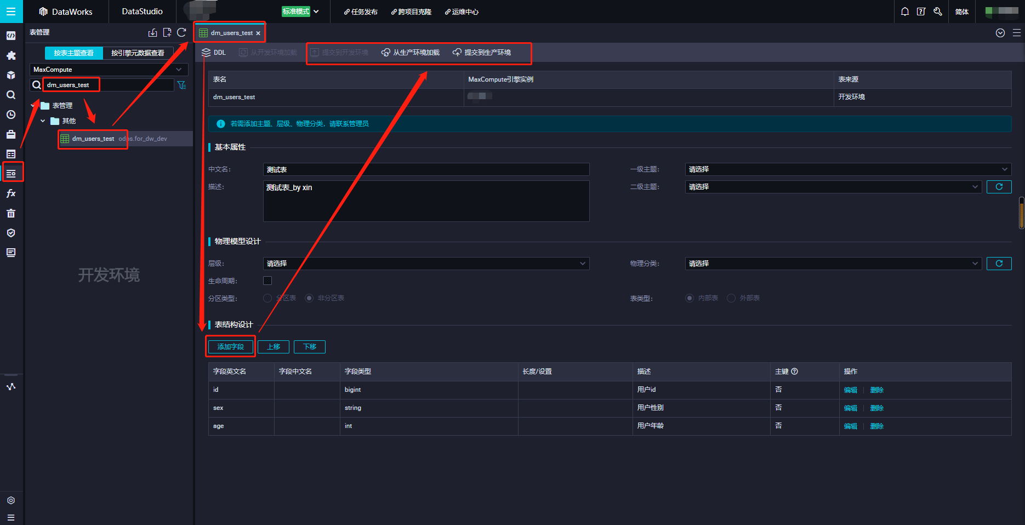The height and width of the screenshot is (525, 1025).
Task: Click 编辑 link for the id field
Action: tap(851, 390)
